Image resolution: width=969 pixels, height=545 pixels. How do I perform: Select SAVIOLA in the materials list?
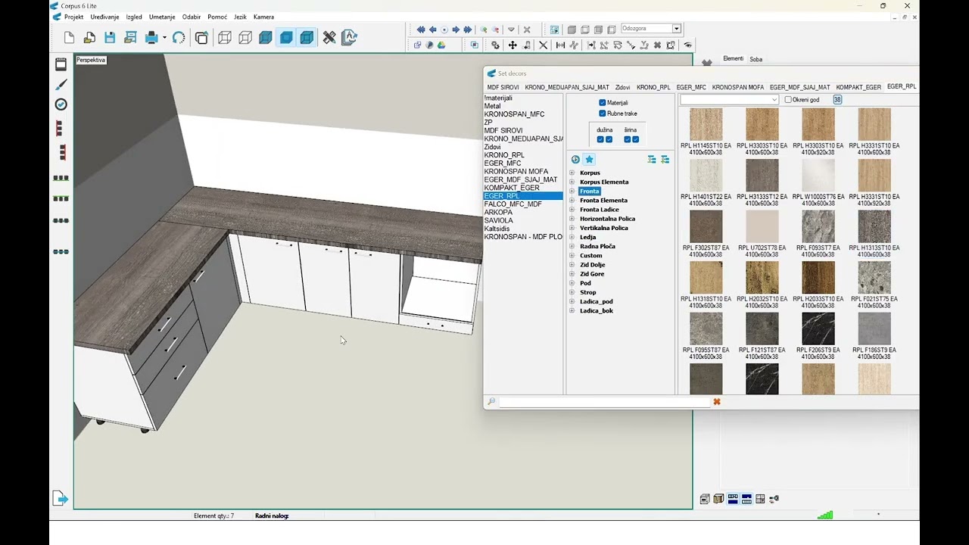click(x=498, y=220)
